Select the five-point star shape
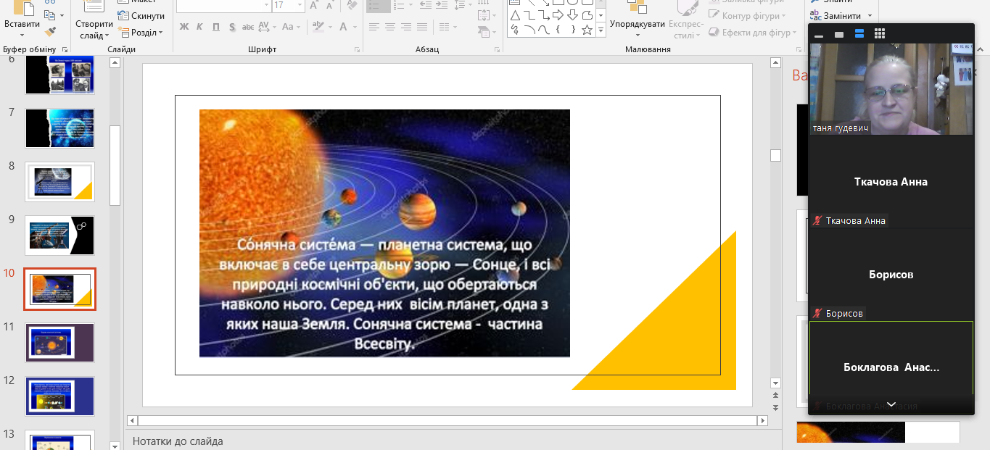This screenshot has width=990, height=450. [587, 30]
